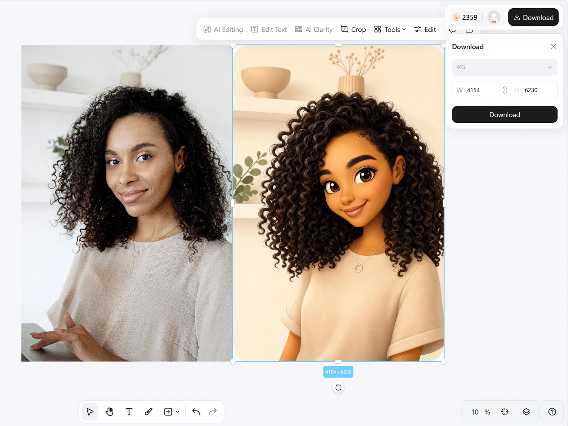
Task: Toggle the aspect ratio lock link
Action: click(505, 90)
